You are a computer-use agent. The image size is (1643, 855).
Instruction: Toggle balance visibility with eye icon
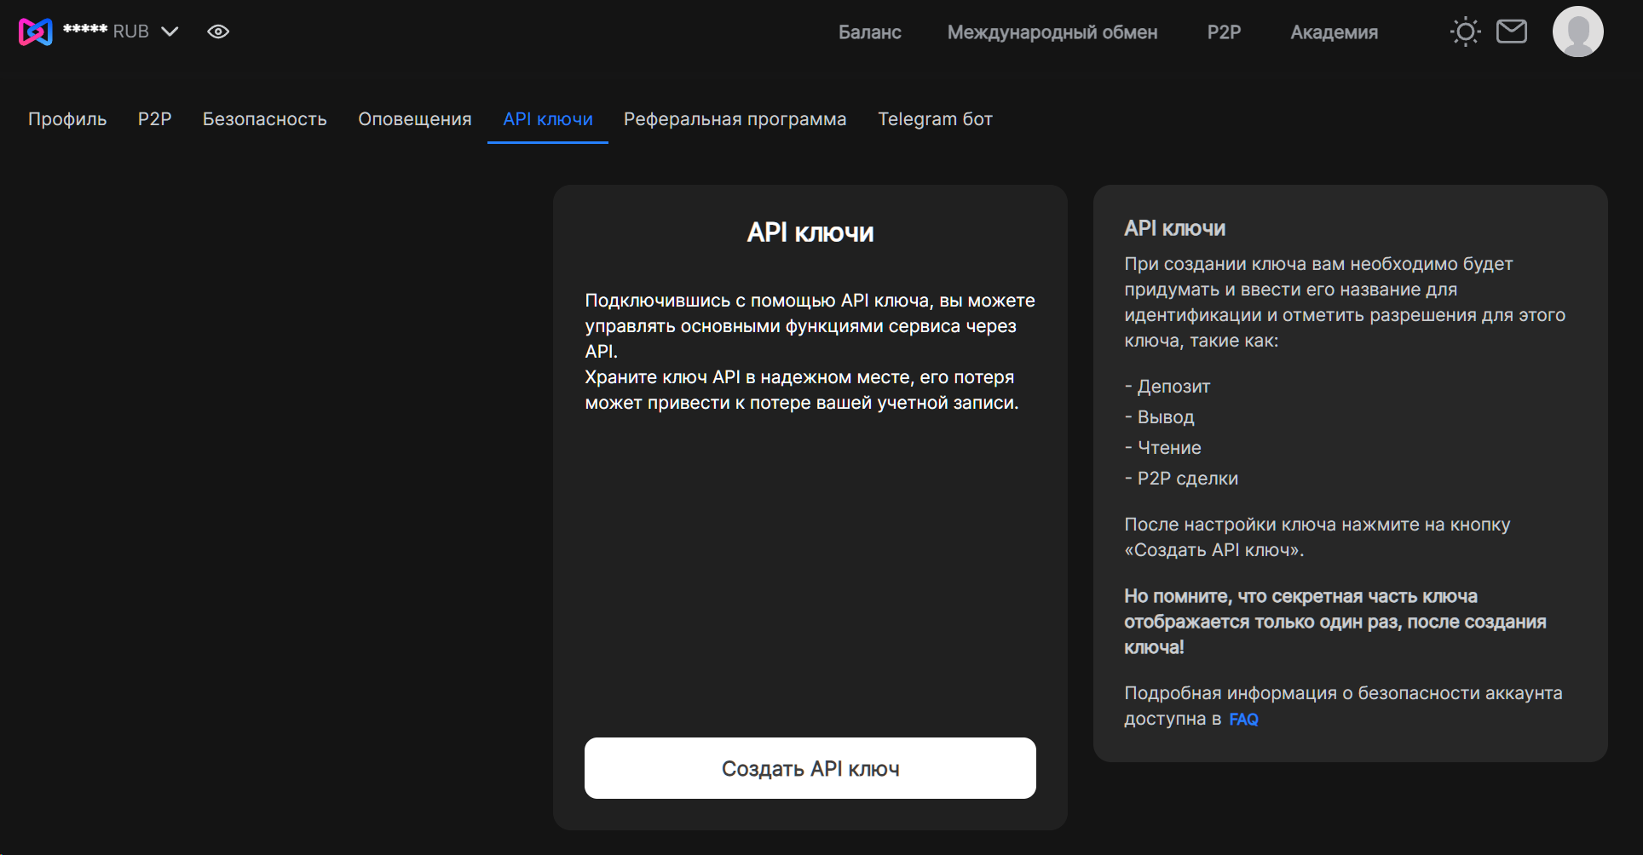pyautogui.click(x=218, y=32)
